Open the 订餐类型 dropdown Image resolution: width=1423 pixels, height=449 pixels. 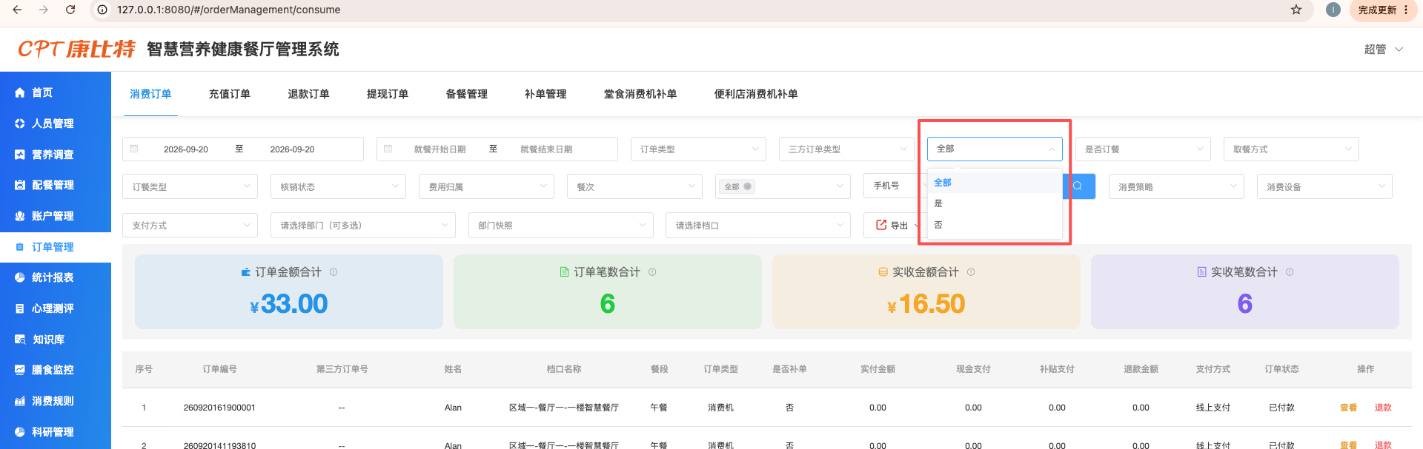tap(190, 186)
